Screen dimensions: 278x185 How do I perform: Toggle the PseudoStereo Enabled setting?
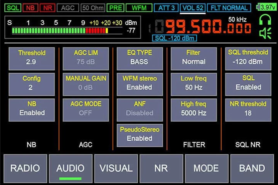[x=139, y=135]
